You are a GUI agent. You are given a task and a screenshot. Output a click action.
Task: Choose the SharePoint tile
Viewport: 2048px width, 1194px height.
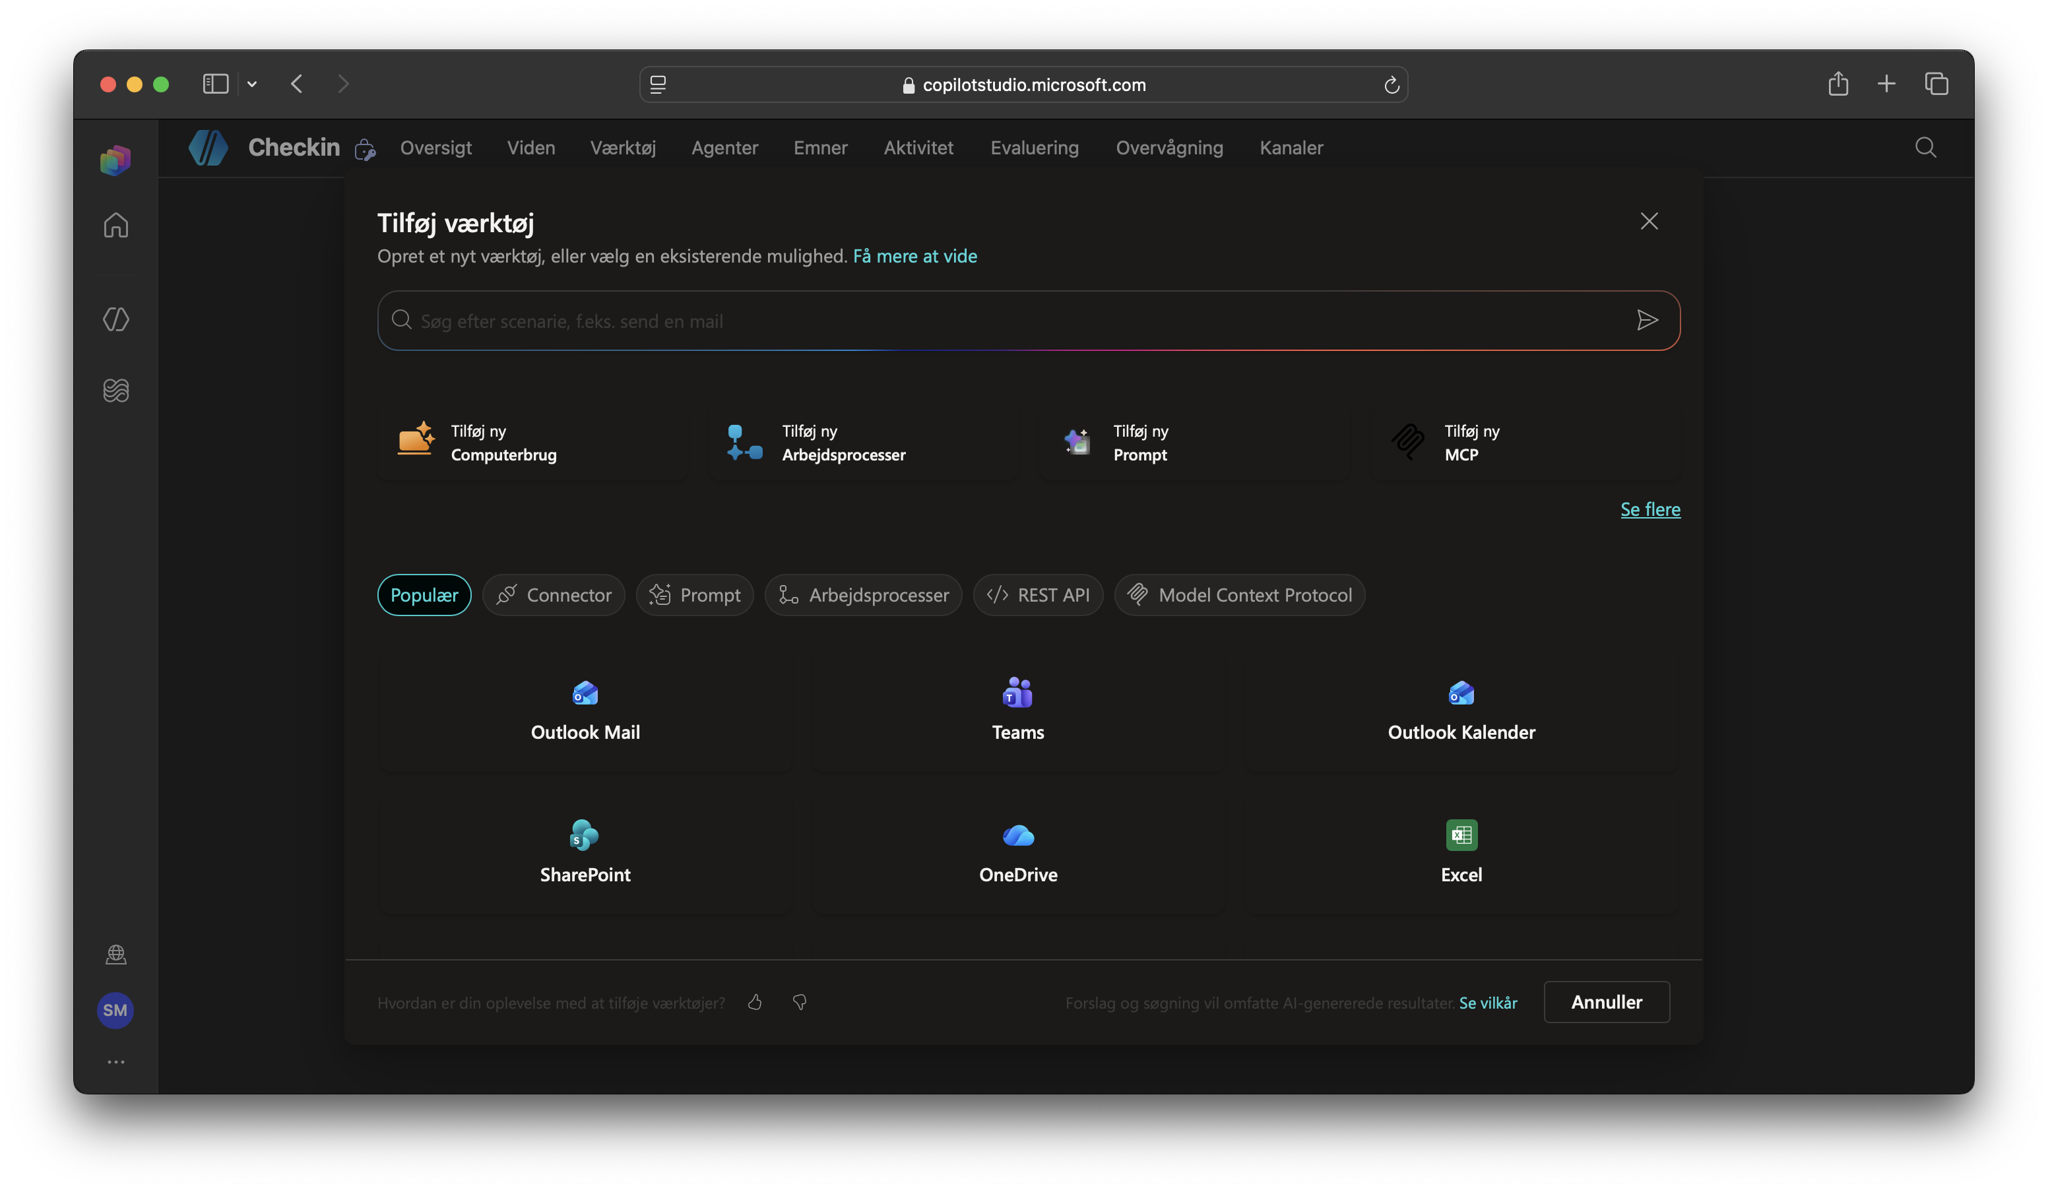pos(585,854)
